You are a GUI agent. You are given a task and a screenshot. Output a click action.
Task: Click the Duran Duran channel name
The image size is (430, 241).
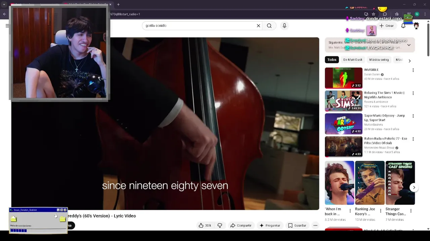[x=372, y=74]
